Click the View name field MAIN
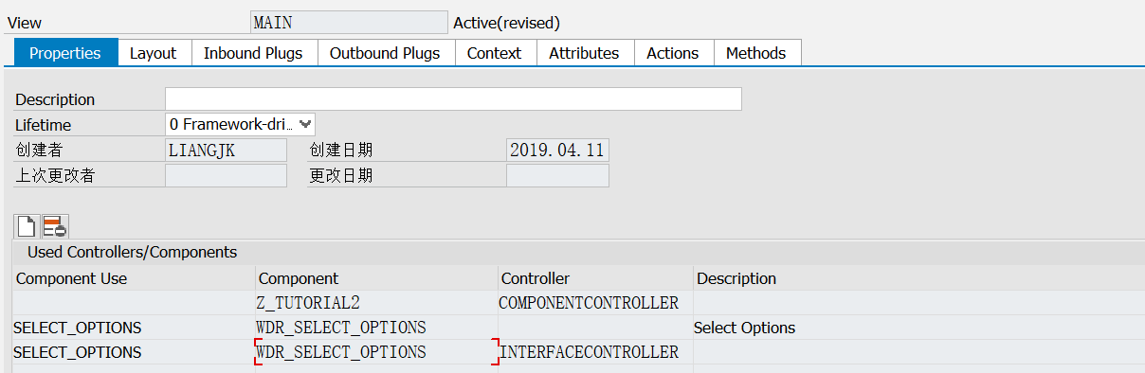The width and height of the screenshot is (1145, 373). pos(348,23)
